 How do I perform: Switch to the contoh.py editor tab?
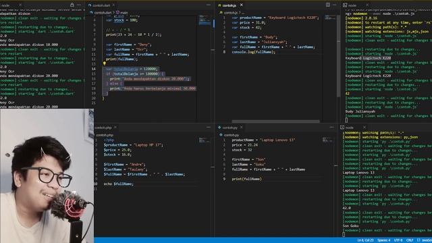[x=230, y=128]
